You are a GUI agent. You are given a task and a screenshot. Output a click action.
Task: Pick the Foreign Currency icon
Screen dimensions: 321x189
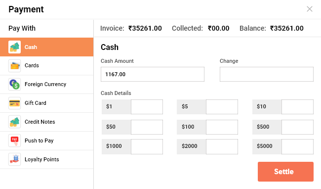14,84
